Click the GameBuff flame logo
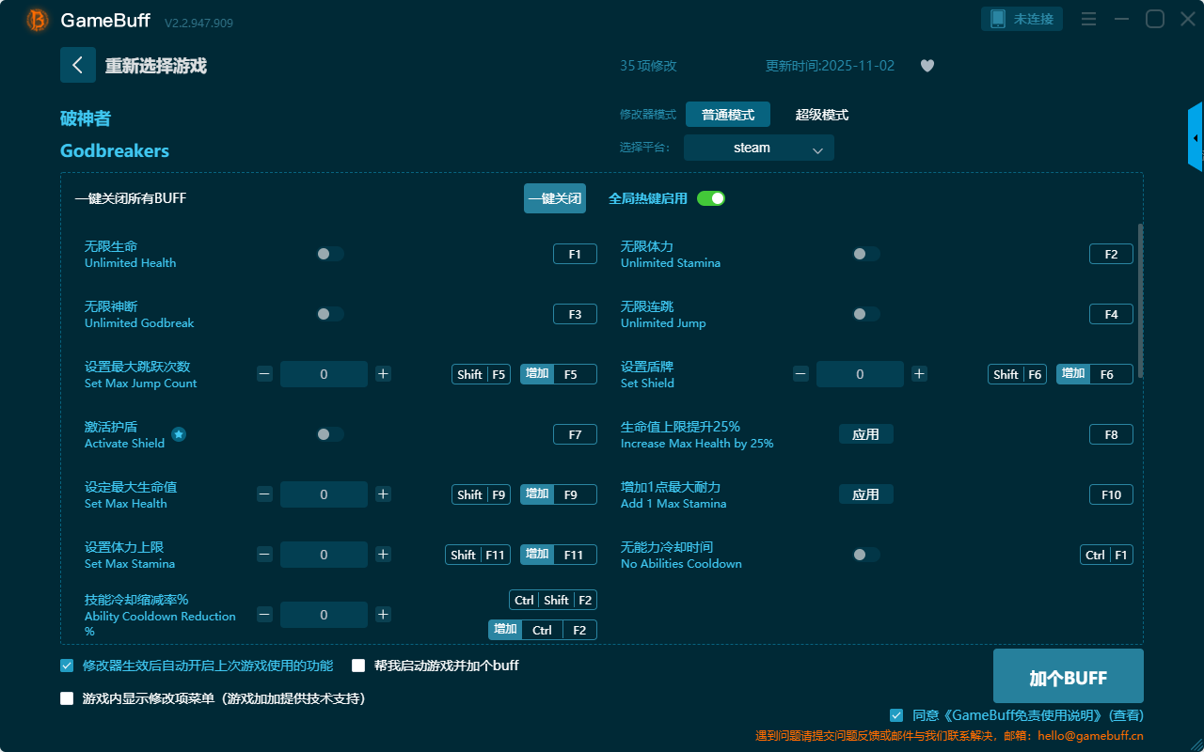Screen dimensions: 1204x752 38,20
